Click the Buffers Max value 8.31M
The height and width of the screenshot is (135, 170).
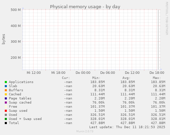[x=160, y=90]
